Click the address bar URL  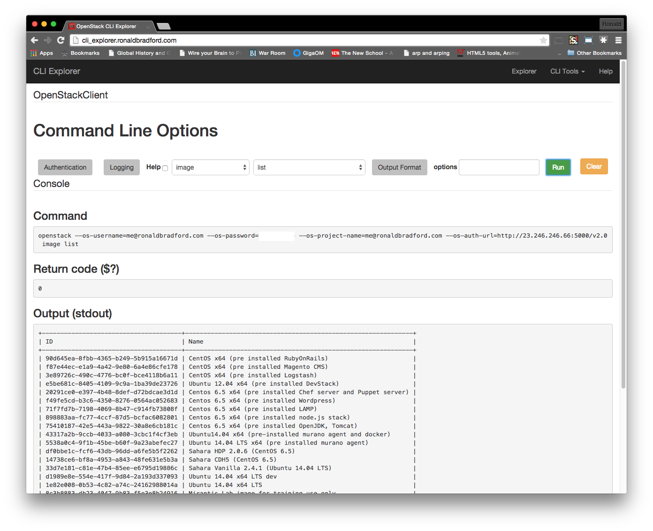(x=129, y=40)
